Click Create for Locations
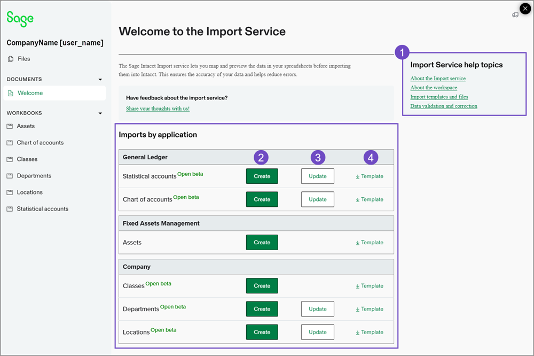Image resolution: width=534 pixels, height=356 pixels. click(x=262, y=332)
